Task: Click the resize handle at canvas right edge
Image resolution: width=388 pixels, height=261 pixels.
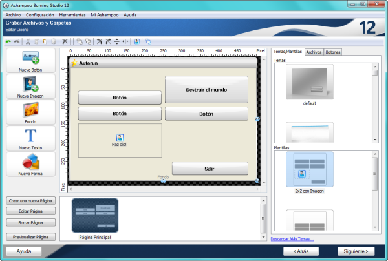Action: 257,119
